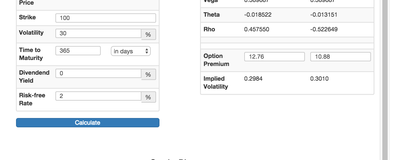This screenshot has width=393, height=160.
Task: Click the vertical page scrollbar
Action: pyautogui.click(x=385, y=80)
